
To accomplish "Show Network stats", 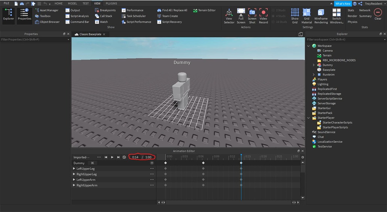I will pos(365,10).
